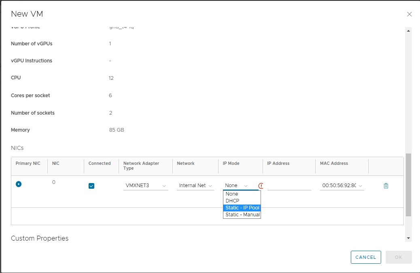This screenshot has width=420, height=273.
Task: Choose Static - Manual IP mode
Action: point(242,214)
